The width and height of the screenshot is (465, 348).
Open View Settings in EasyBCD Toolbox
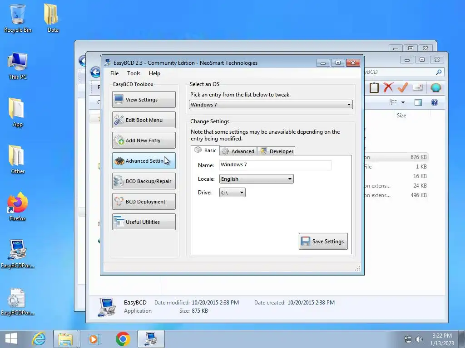(x=144, y=99)
